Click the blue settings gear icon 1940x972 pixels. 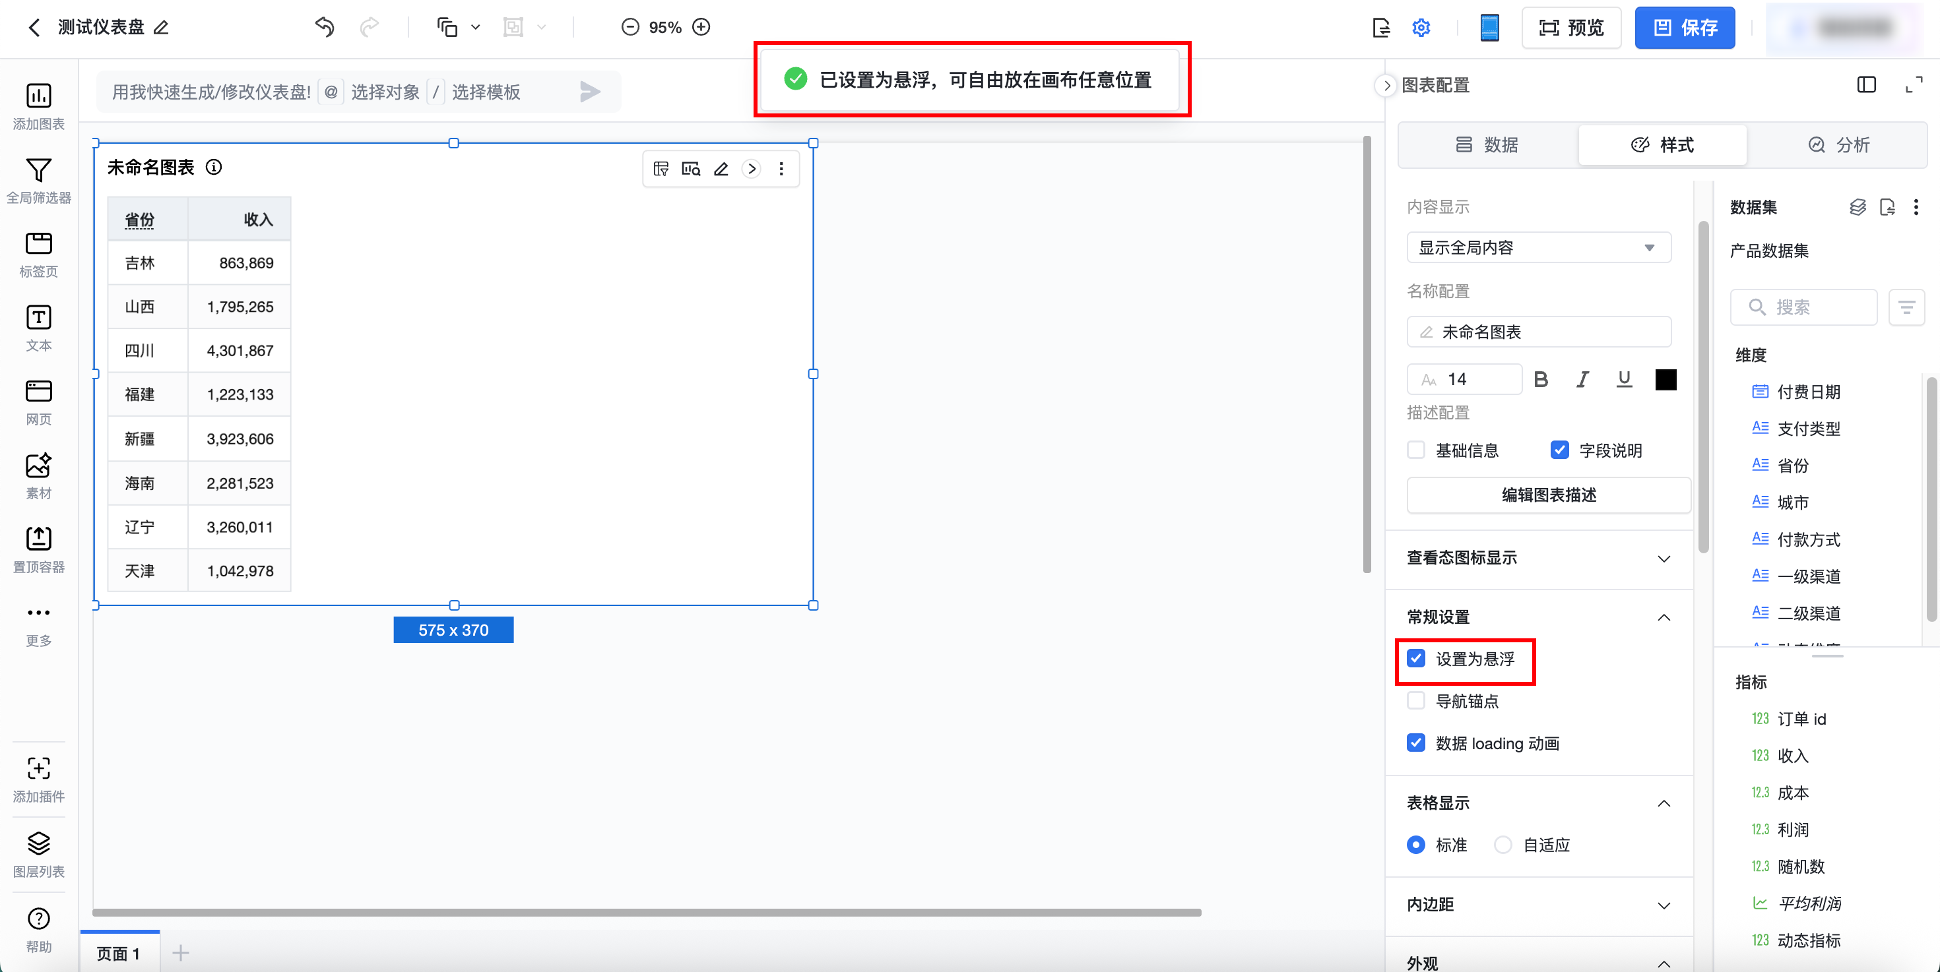(x=1420, y=28)
